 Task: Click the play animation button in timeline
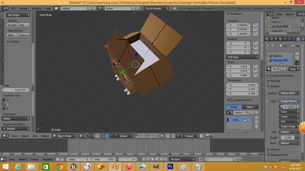(x=157, y=159)
